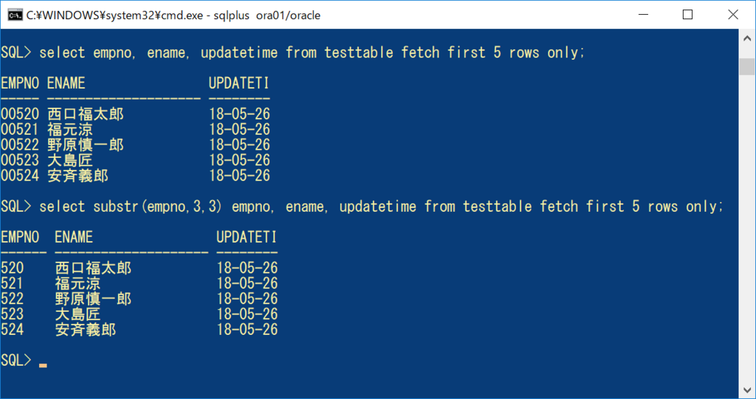The image size is (756, 399).
Task: Click employee number 00520 in first result
Action: [20, 114]
